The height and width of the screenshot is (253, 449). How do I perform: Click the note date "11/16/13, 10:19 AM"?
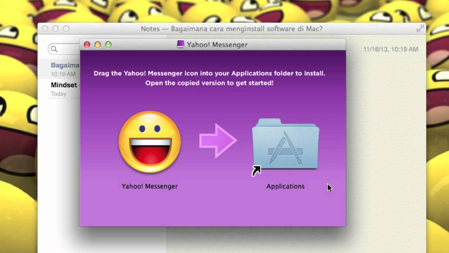coord(390,50)
